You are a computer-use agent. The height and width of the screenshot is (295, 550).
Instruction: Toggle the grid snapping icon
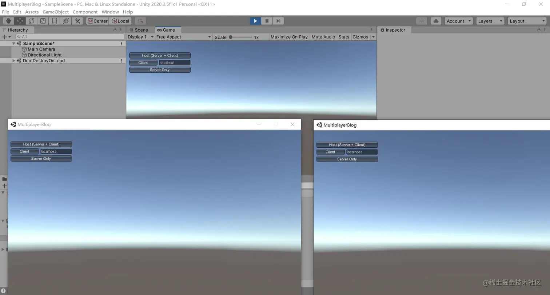pos(140,21)
